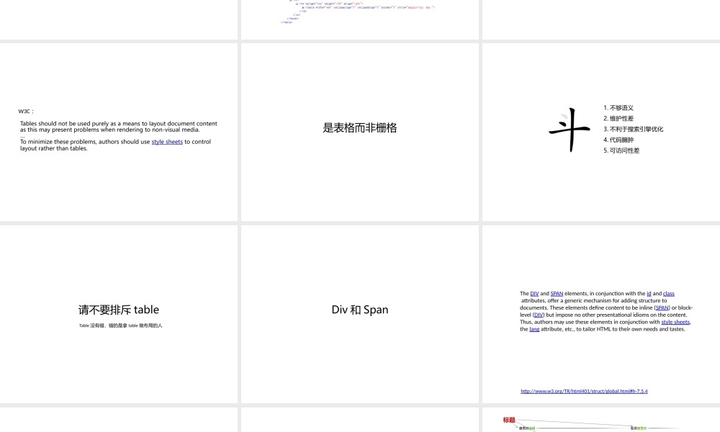This screenshot has width=720, height=432.
Task: Click the "lang" attribute hyperlink
Action: click(534, 329)
